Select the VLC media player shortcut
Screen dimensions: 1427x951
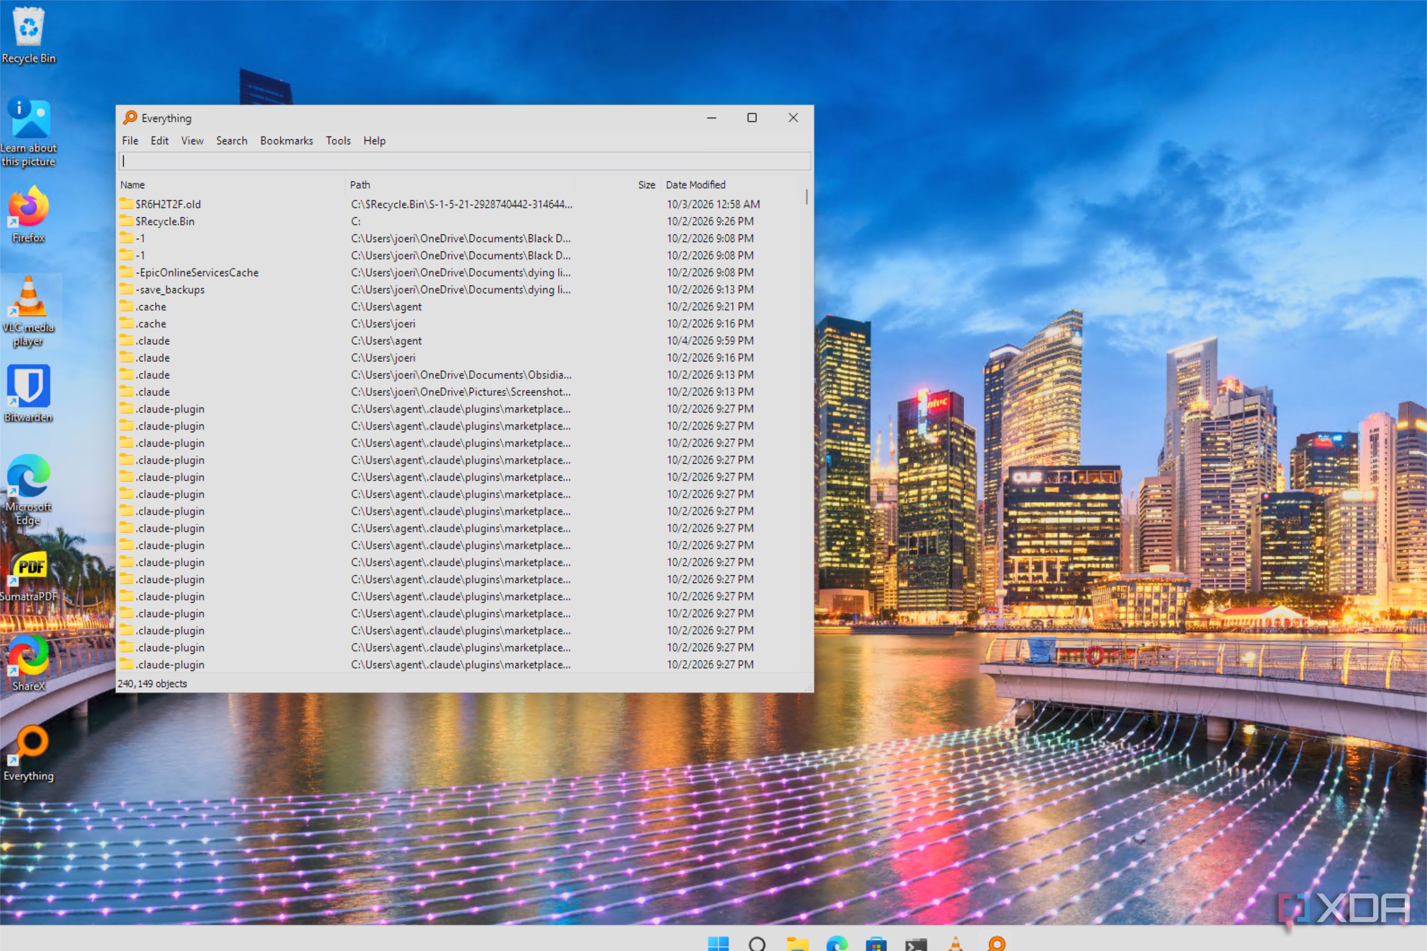[29, 311]
